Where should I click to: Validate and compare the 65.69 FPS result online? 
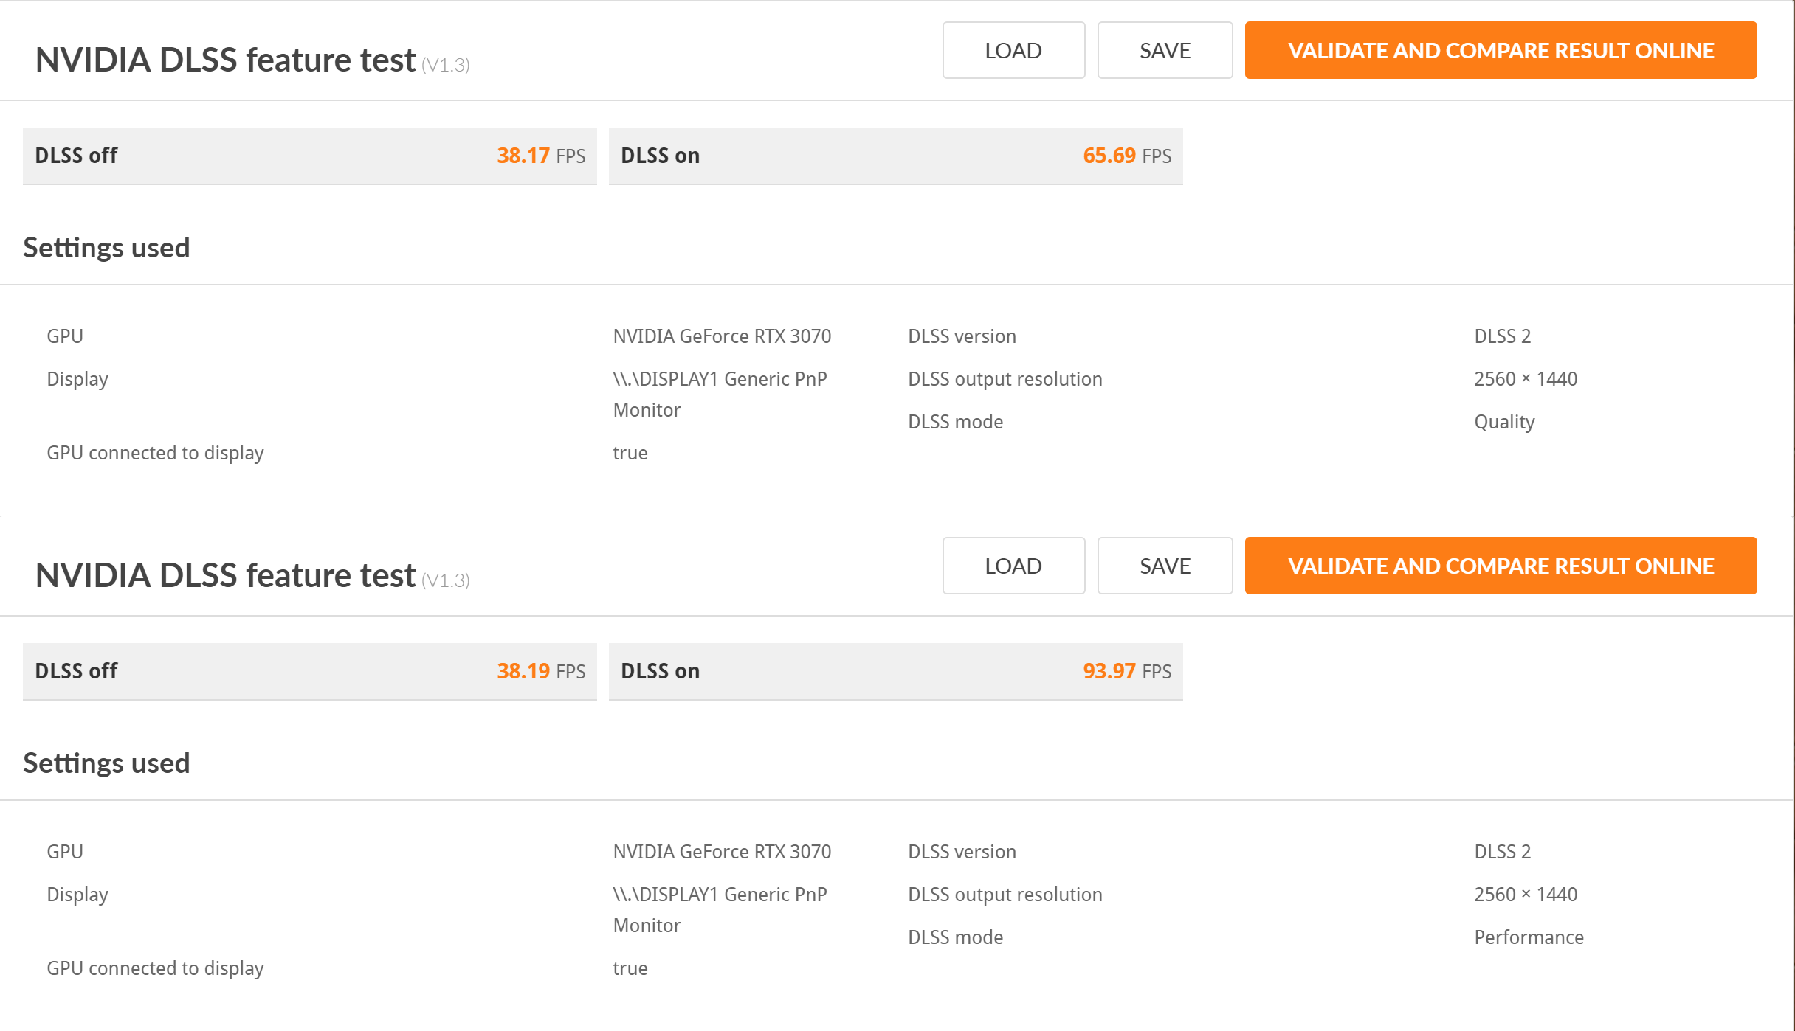1501,50
